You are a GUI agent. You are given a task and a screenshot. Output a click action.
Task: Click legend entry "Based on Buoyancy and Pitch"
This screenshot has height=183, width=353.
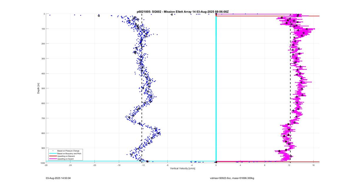[69, 153]
